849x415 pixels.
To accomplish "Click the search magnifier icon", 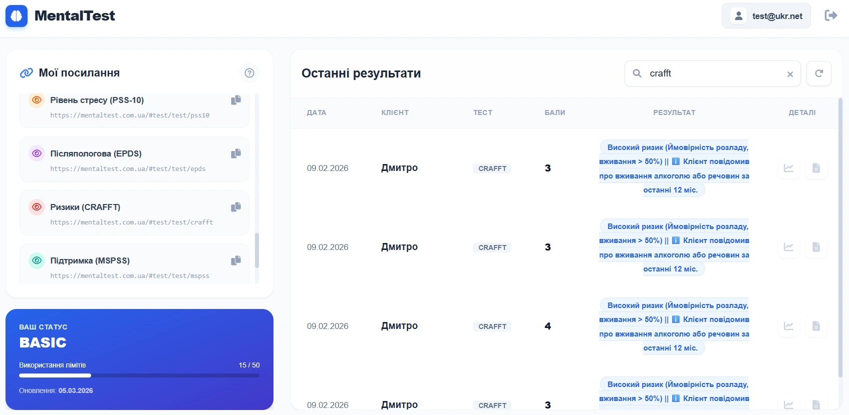I will (x=637, y=73).
